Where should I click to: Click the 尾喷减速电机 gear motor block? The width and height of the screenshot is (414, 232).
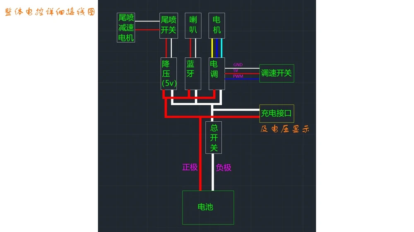point(126,27)
